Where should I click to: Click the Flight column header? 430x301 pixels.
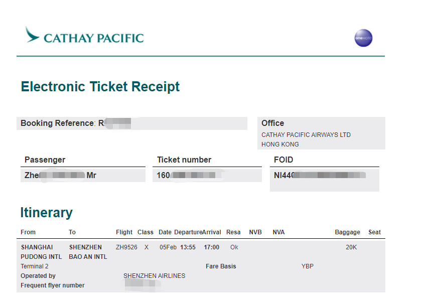click(124, 232)
